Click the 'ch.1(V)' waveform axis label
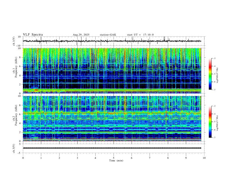 14,41
